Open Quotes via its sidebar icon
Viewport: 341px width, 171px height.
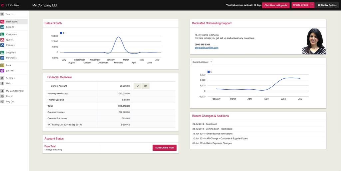(2, 40)
